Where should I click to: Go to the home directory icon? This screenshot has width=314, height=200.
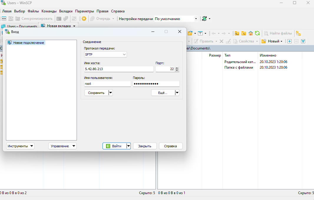[251, 33]
